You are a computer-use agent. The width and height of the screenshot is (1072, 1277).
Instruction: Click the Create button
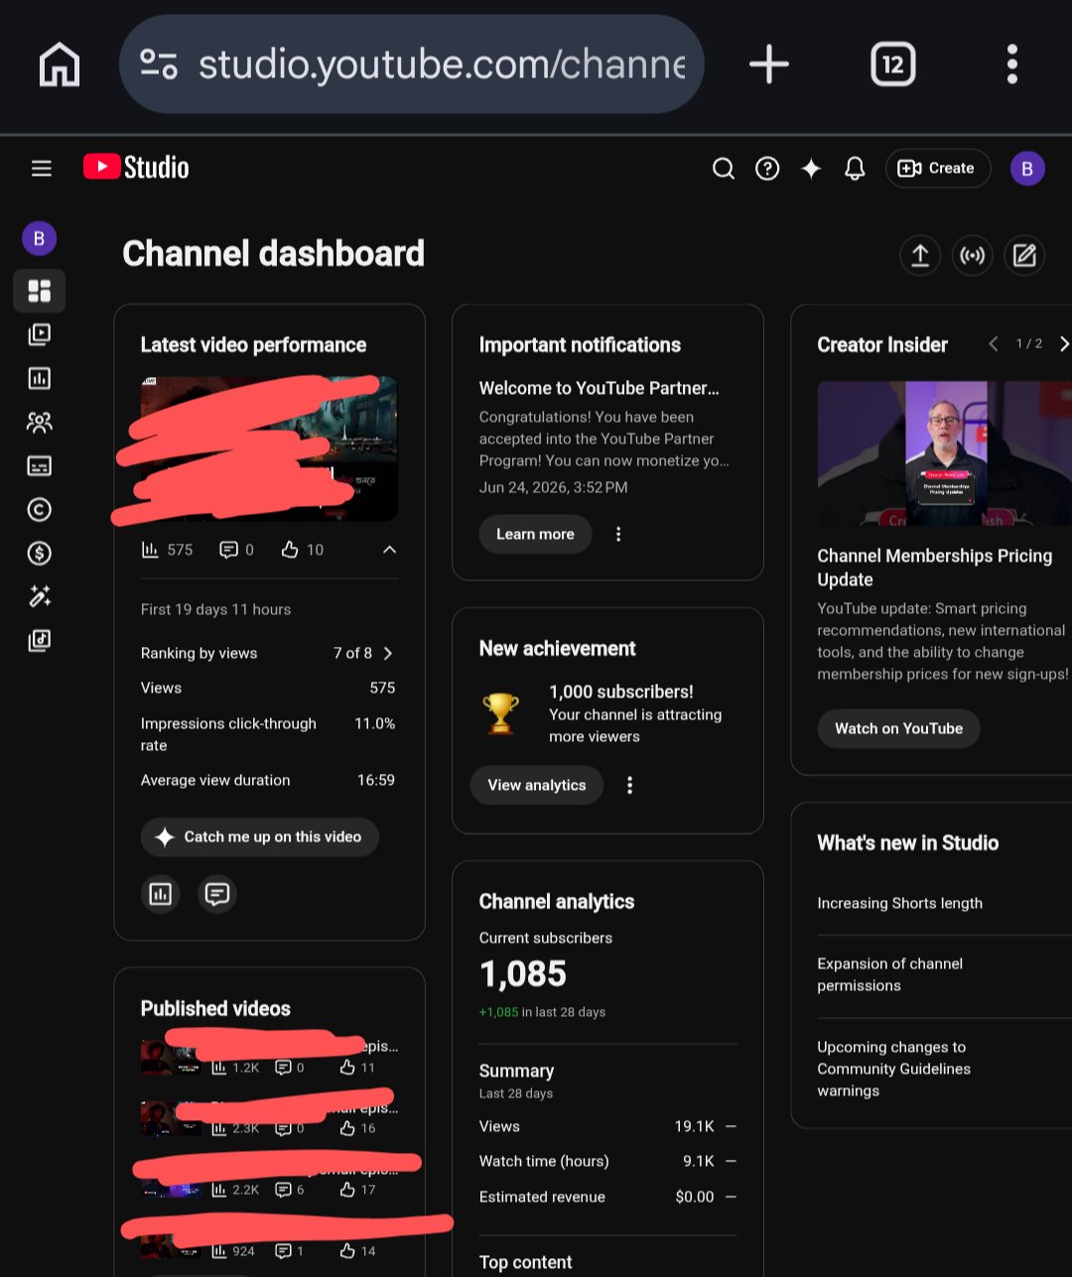click(x=938, y=169)
